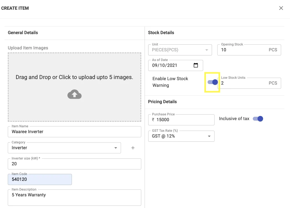Close the Create Item dialog
Screen dimensions: 290x208
pos(281,8)
